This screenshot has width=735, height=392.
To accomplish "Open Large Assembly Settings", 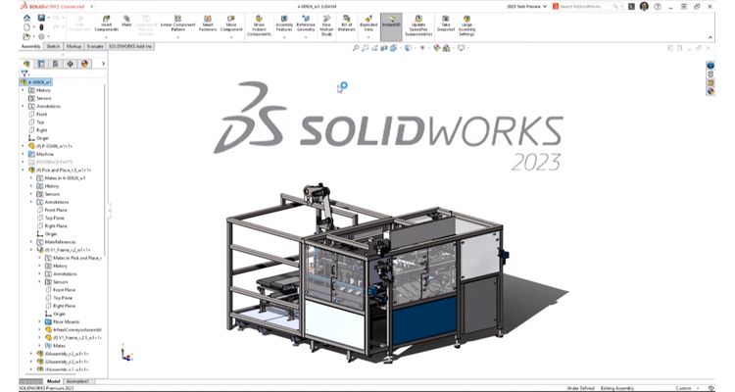I will point(466,25).
